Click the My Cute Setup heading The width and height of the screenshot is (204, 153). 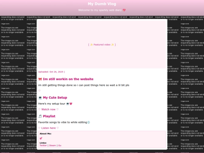click(x=55, y=97)
